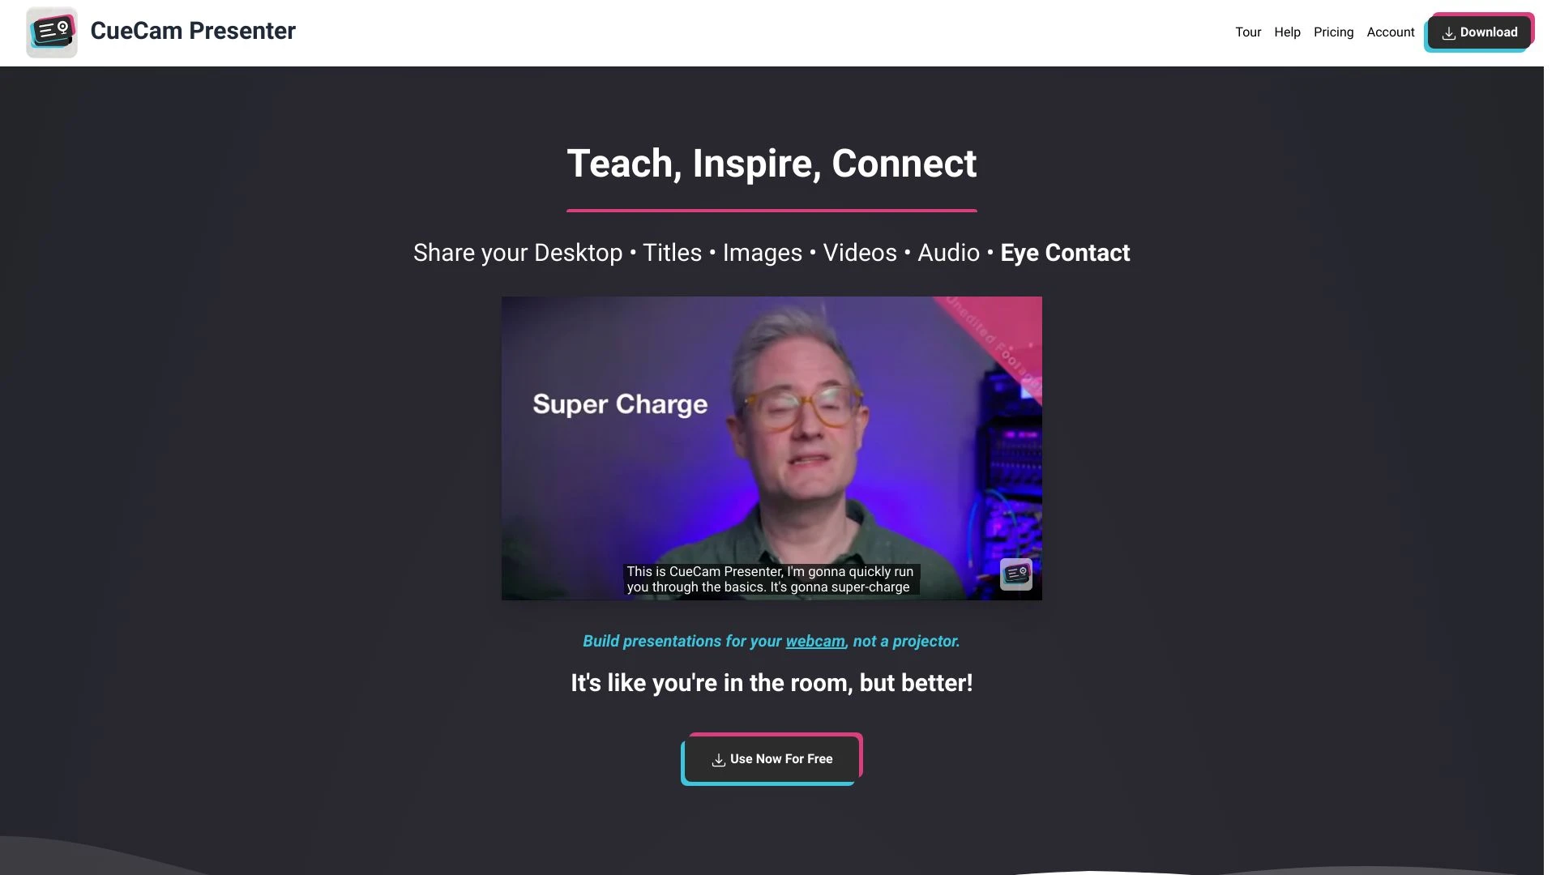Click the Use Now For Free button
Viewport: 1556px width, 875px height.
click(x=772, y=760)
